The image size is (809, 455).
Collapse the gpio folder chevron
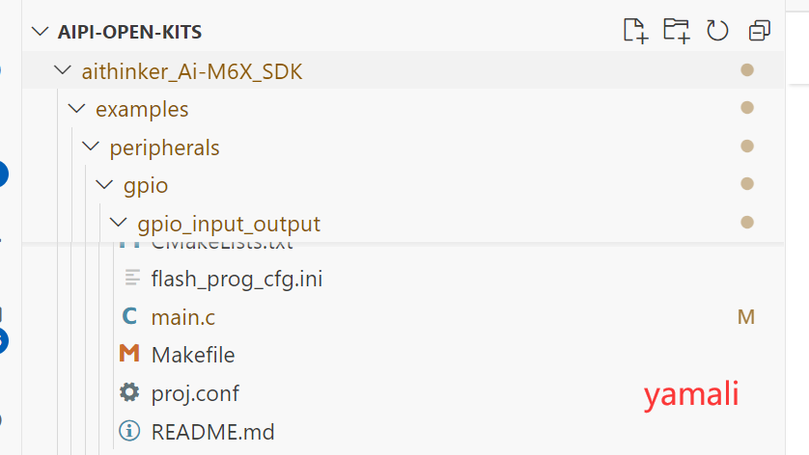click(x=104, y=184)
